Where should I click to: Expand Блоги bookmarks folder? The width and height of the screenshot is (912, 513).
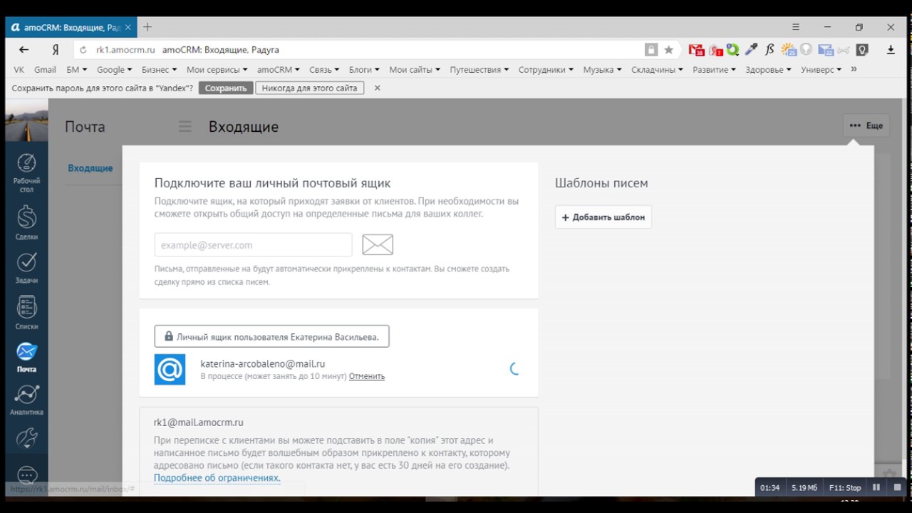[x=365, y=70]
